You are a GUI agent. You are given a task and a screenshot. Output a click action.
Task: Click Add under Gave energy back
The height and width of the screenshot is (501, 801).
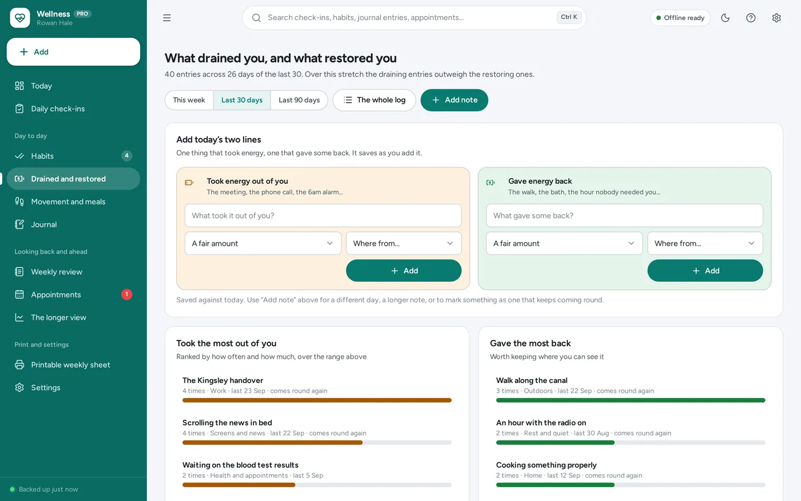click(x=705, y=271)
